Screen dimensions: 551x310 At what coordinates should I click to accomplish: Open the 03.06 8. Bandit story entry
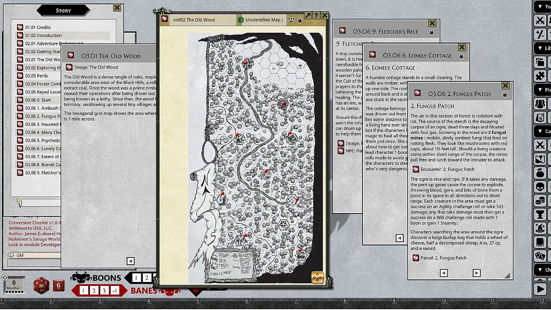point(43,164)
